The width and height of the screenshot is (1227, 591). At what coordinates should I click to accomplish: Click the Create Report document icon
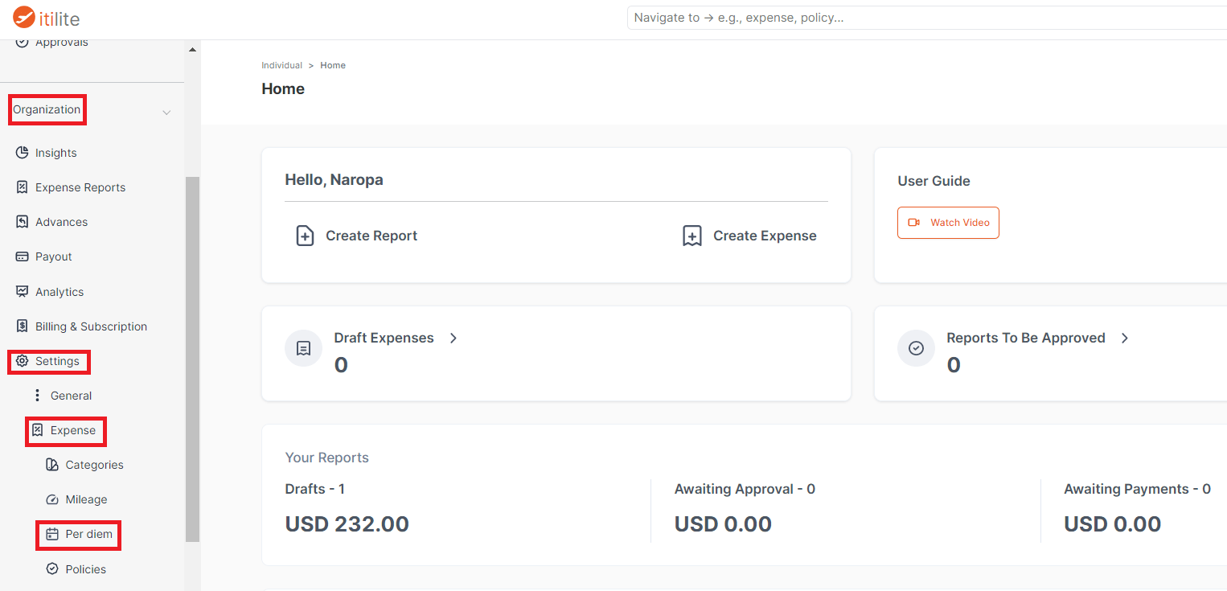point(305,236)
